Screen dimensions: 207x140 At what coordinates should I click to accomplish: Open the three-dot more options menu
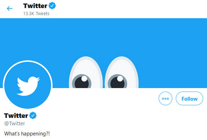coord(165,99)
